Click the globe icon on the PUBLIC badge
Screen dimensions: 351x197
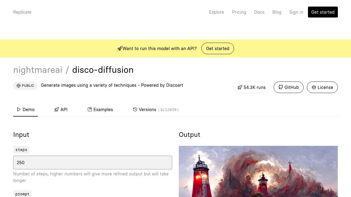pos(18,85)
